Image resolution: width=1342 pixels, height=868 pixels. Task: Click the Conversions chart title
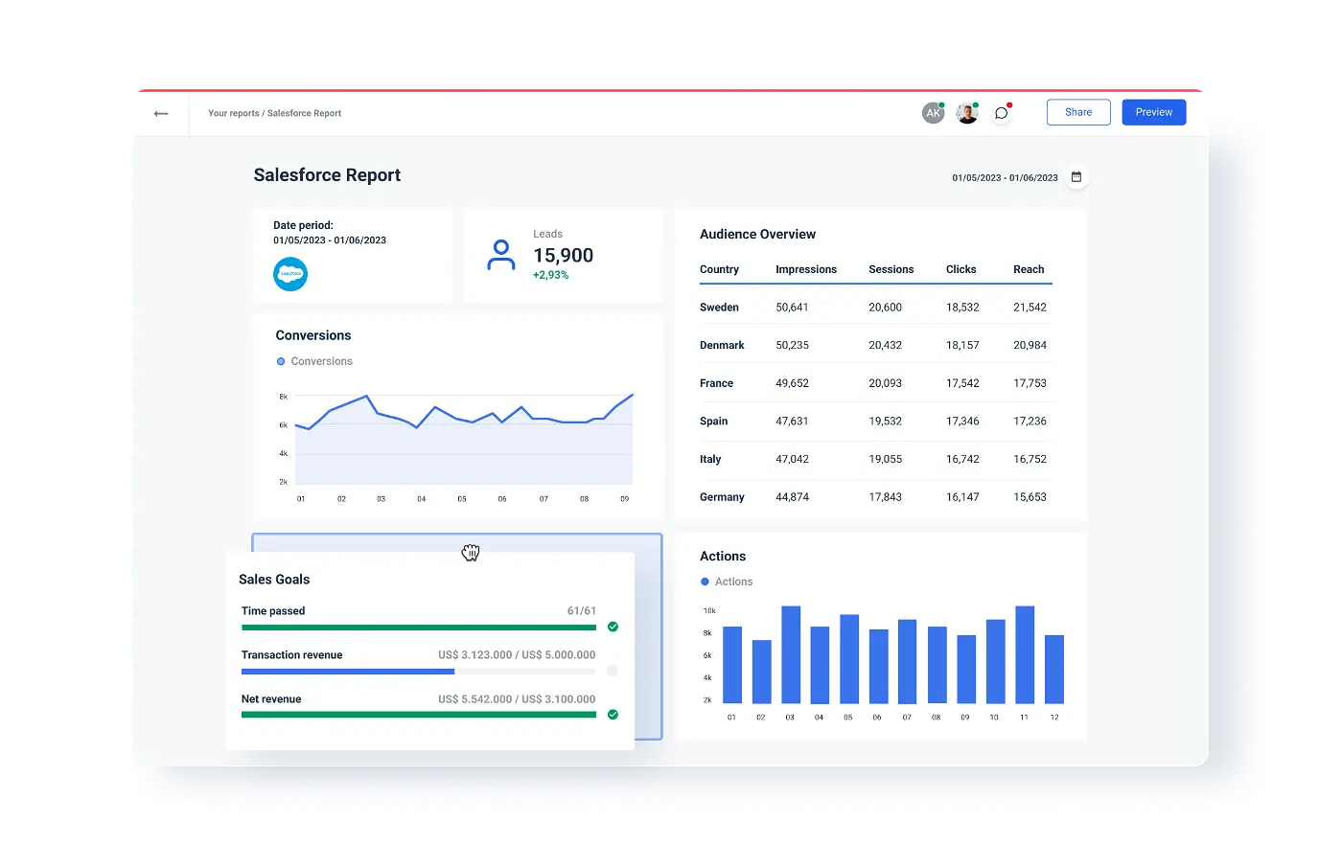tap(313, 335)
